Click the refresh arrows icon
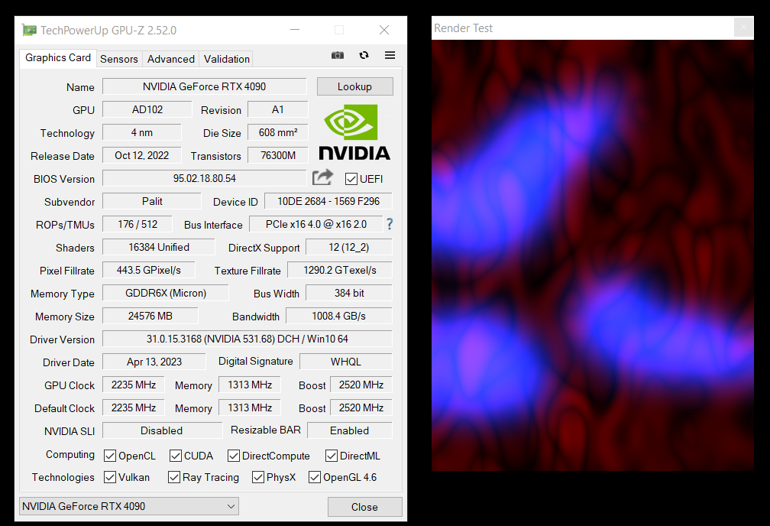 pos(364,55)
